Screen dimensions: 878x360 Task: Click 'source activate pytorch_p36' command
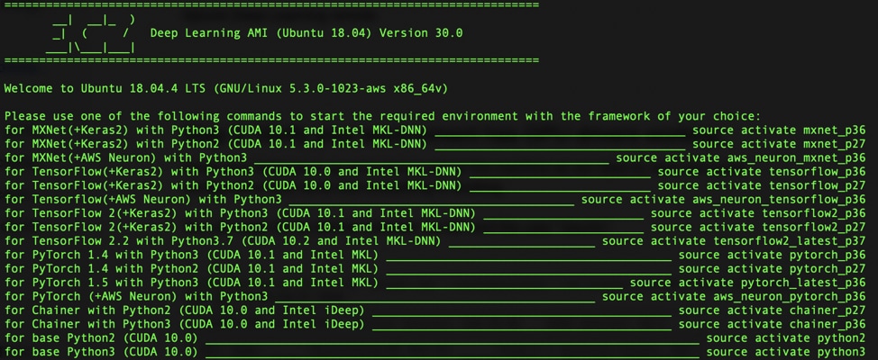773,255
